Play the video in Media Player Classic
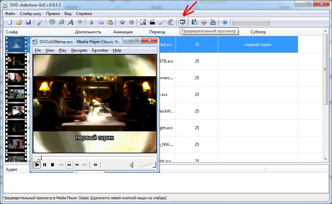Viewport: 332px width, 204px height. (x=37, y=165)
